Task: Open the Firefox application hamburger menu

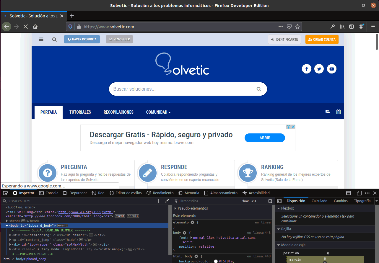Action: coord(373,27)
